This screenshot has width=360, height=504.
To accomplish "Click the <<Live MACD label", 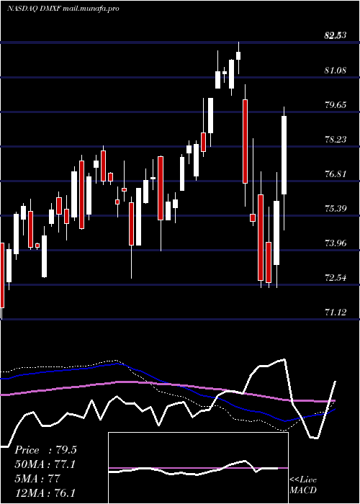I will 303,485.
